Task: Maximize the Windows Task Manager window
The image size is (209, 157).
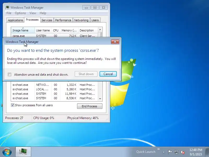Action: (95, 8)
